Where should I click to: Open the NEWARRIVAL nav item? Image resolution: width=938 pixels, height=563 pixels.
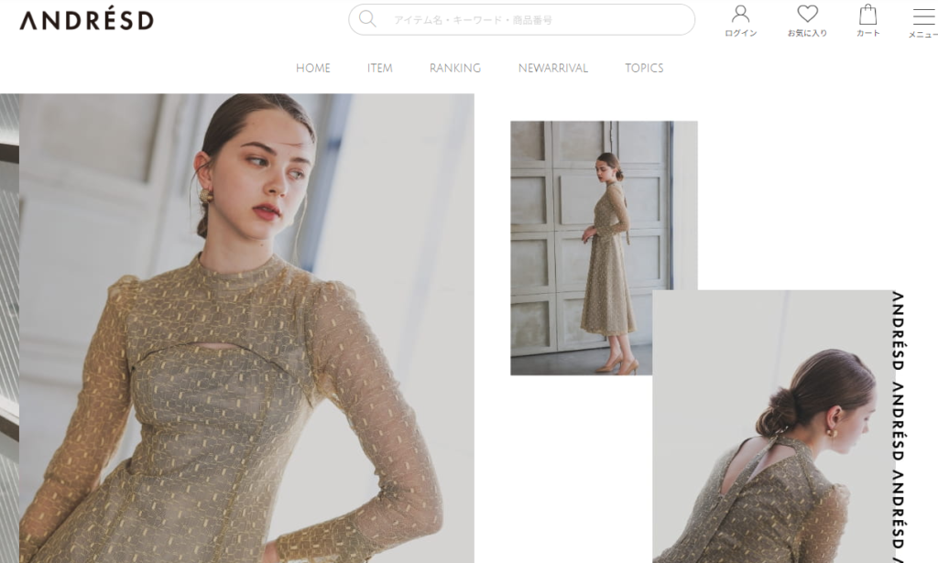(553, 68)
